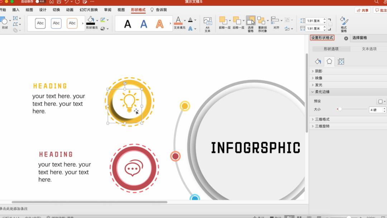Toggle the lock aspect ratio checkbox beside size fields
This screenshot has width=387, height=218.
click(330, 25)
